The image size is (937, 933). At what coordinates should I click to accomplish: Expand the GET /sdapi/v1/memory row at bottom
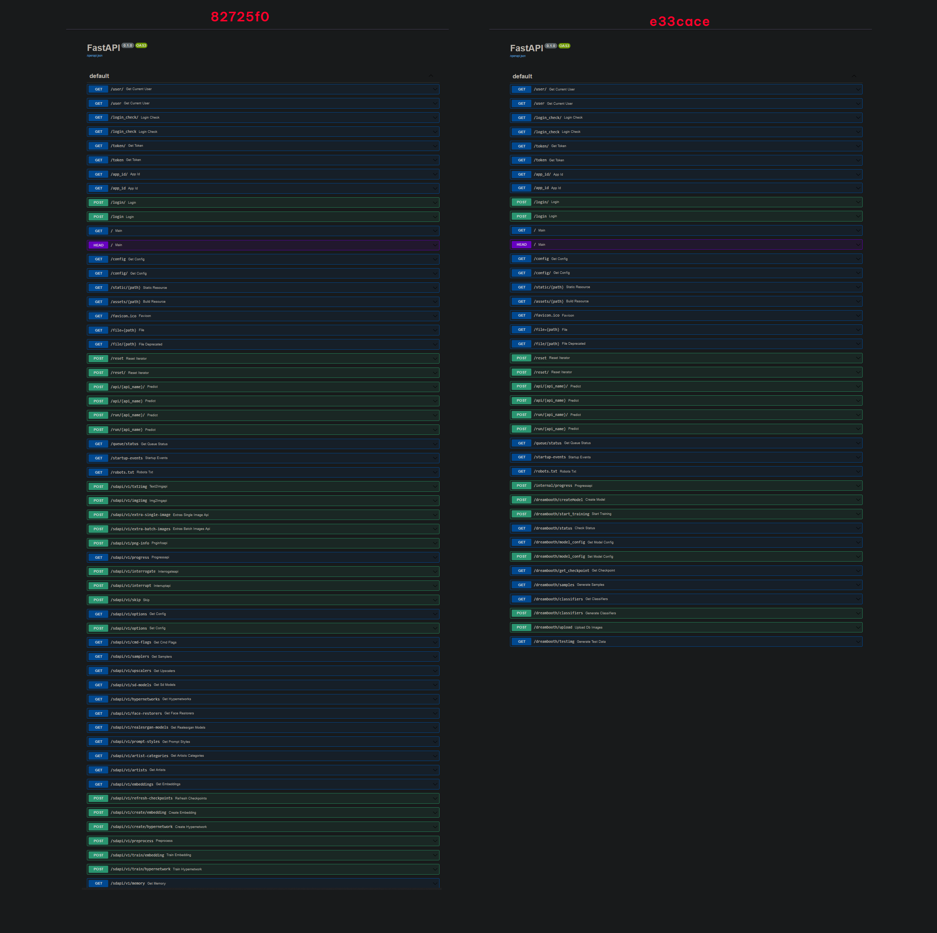pyautogui.click(x=435, y=884)
